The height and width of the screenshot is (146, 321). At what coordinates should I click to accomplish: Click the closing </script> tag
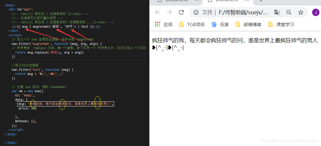coord(16,130)
